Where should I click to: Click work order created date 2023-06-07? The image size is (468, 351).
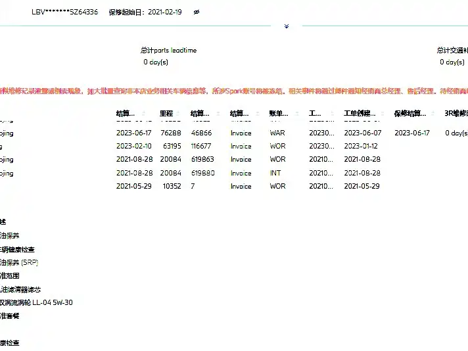[363, 133]
